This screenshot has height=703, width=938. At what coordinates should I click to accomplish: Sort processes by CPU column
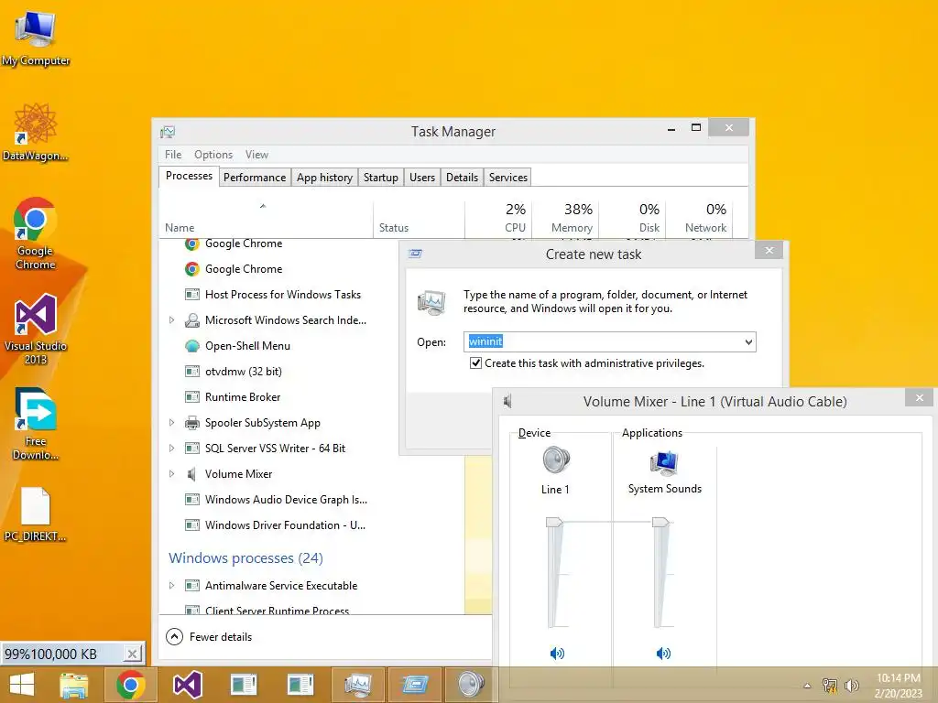[498, 219]
